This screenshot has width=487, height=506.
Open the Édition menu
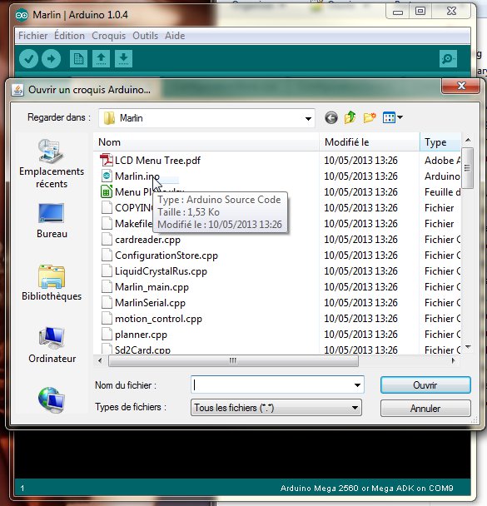tap(69, 36)
